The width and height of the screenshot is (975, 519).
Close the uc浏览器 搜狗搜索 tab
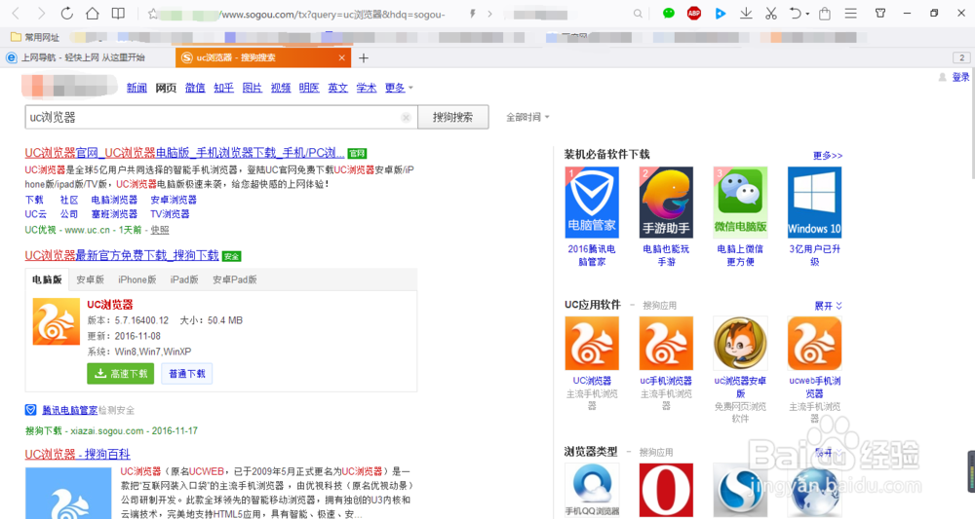[x=341, y=57]
